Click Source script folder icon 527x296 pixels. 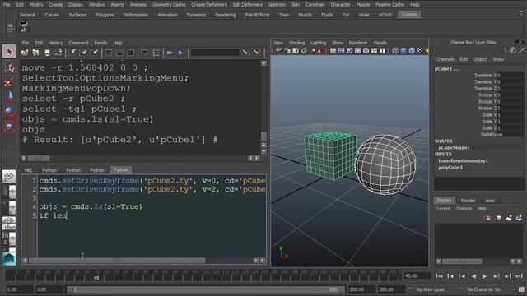[35, 53]
